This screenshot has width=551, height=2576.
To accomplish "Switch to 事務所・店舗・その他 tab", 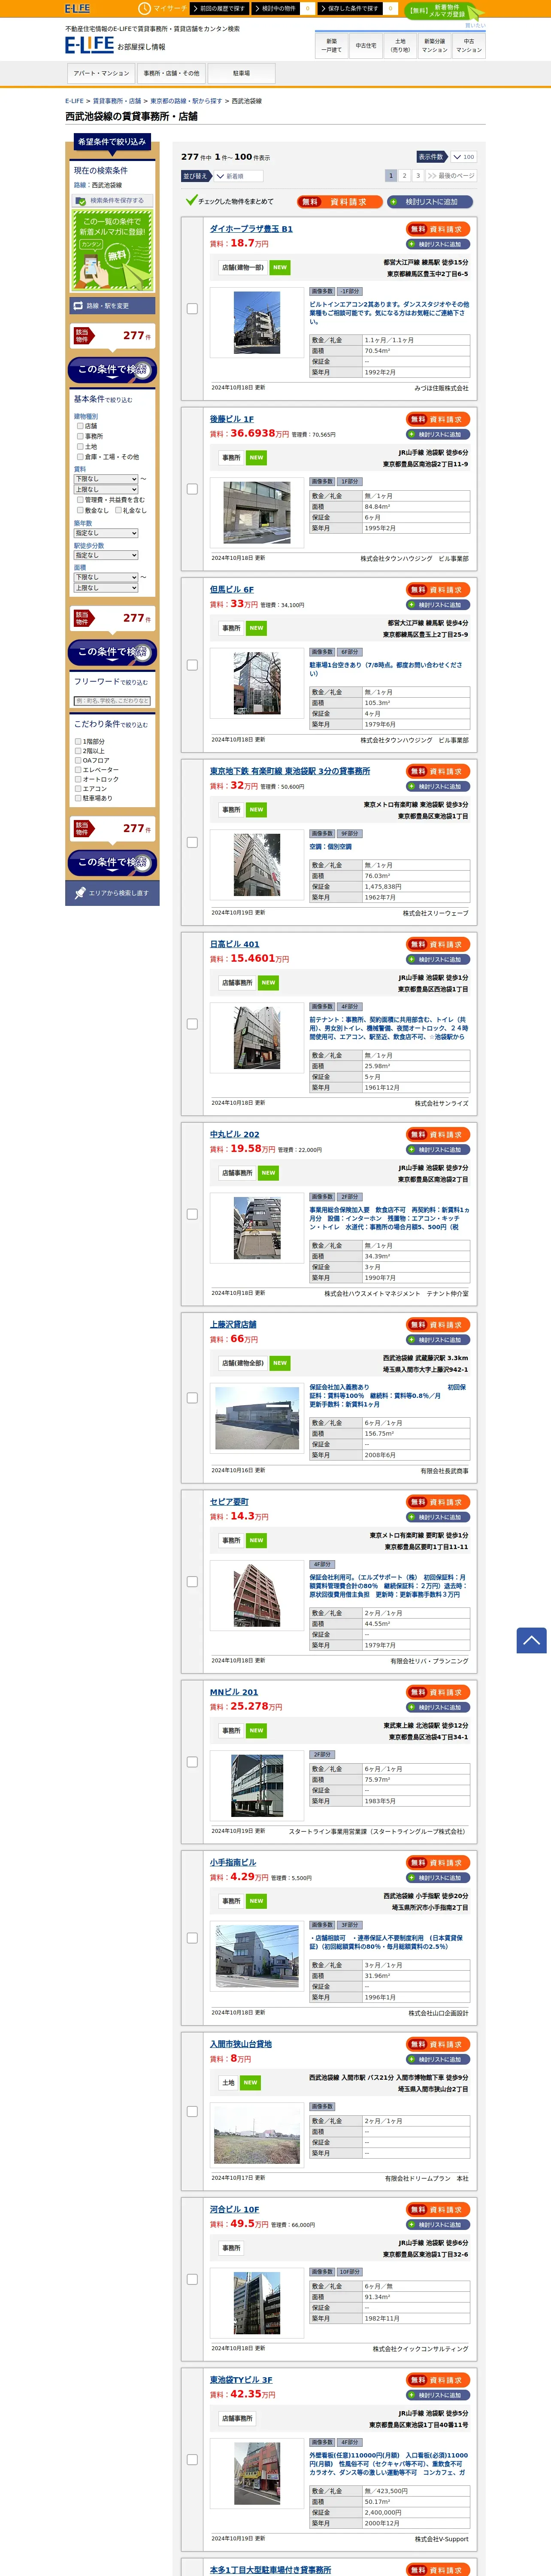I will click(x=171, y=73).
